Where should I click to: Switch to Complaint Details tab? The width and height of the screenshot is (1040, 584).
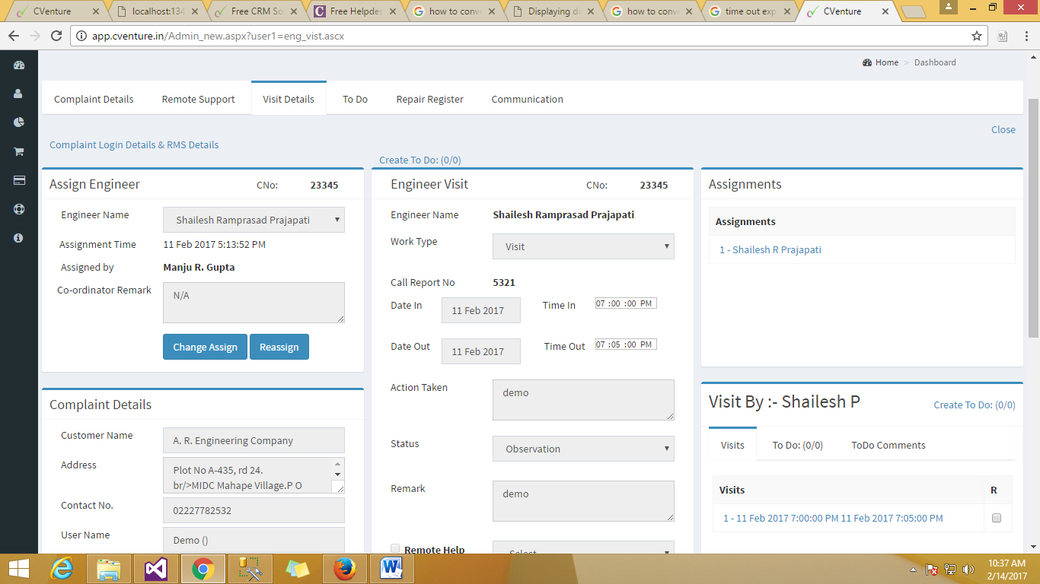[94, 99]
